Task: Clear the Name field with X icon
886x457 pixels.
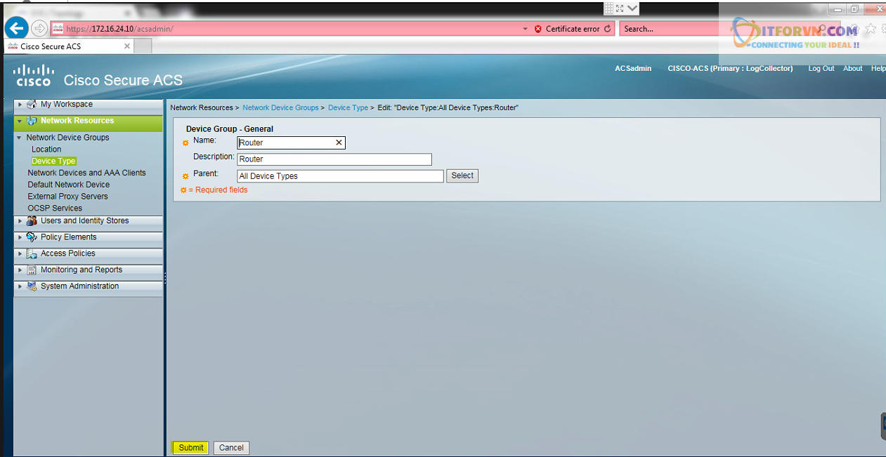Action: point(339,143)
